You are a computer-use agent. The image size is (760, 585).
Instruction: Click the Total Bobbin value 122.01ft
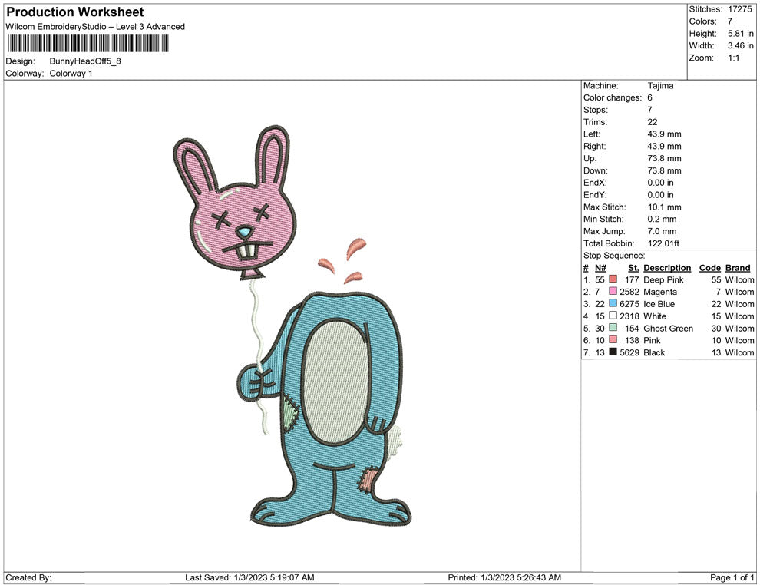(663, 243)
